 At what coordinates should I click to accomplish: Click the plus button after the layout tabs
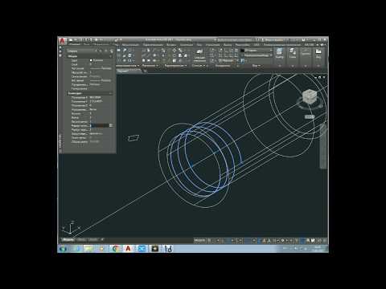coord(102,240)
